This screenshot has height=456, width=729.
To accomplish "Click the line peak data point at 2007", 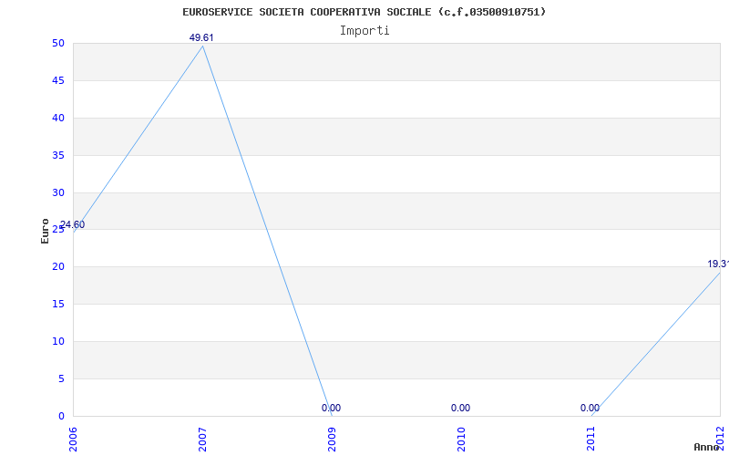I will pyautogui.click(x=202, y=47).
